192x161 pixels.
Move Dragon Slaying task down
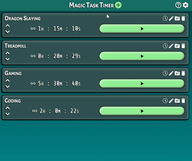(x=7, y=32)
